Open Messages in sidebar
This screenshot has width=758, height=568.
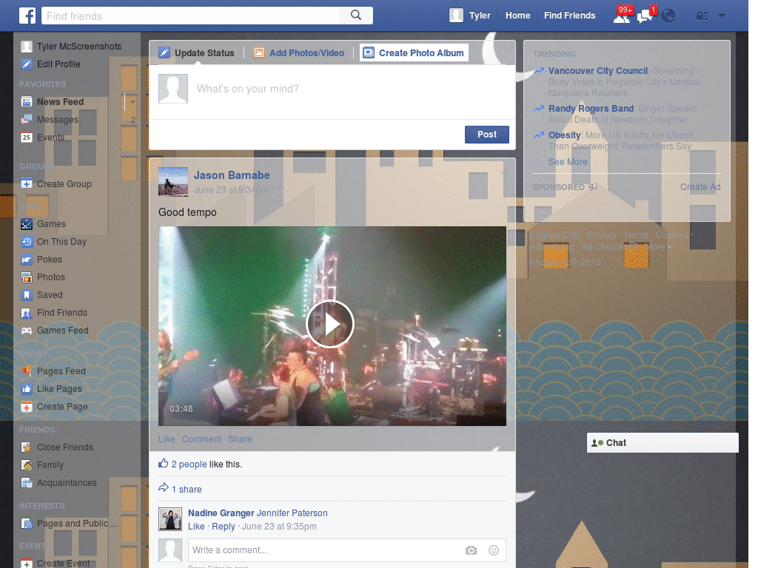pyautogui.click(x=50, y=119)
